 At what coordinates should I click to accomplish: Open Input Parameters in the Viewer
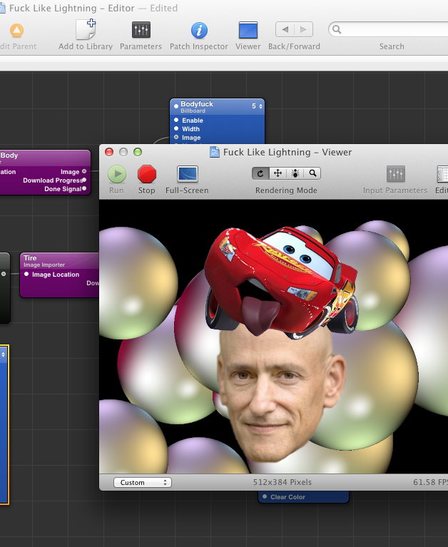point(396,174)
